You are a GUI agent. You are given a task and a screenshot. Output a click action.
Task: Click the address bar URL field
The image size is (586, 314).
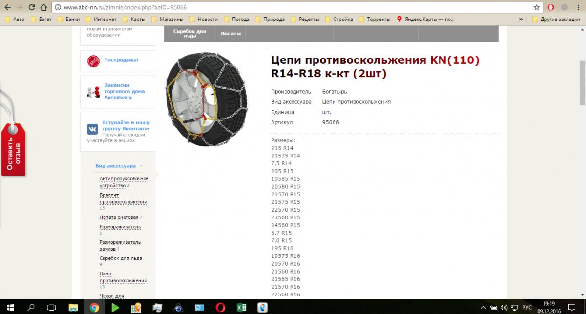click(293, 8)
